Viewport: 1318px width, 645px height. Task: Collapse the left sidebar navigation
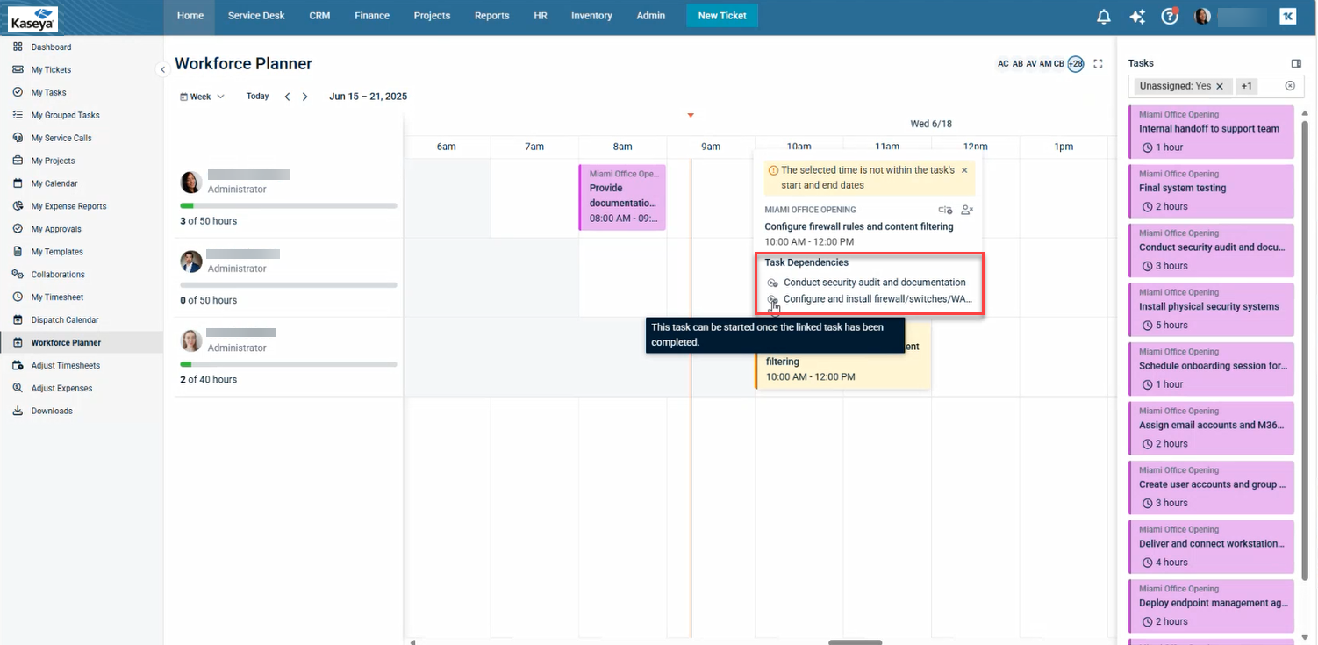162,69
